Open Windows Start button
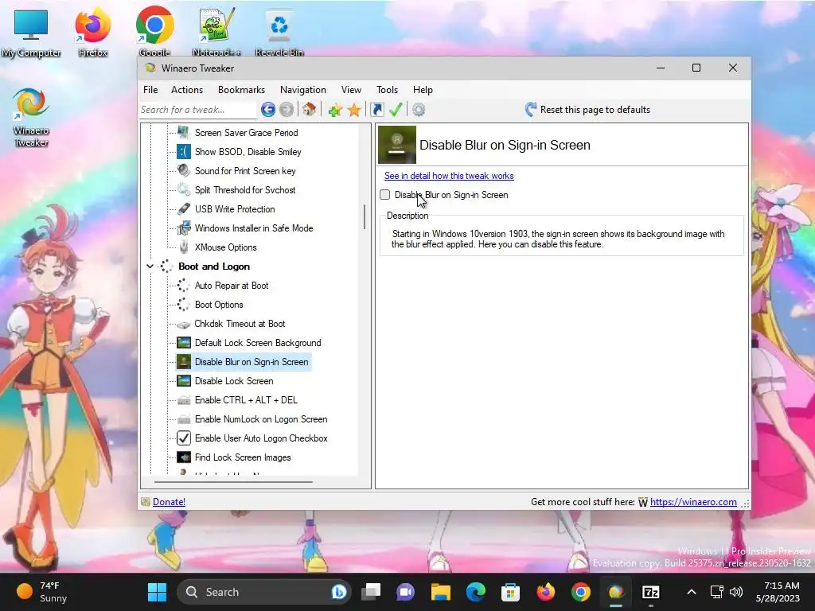This screenshot has height=611, width=815. click(x=157, y=592)
